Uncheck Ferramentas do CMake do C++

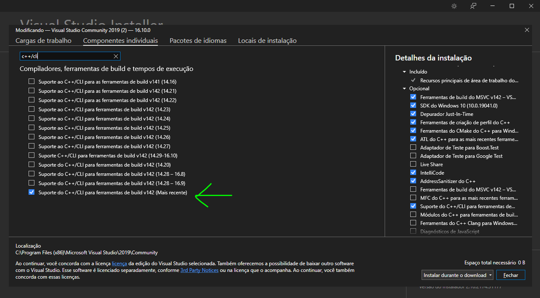tap(413, 131)
